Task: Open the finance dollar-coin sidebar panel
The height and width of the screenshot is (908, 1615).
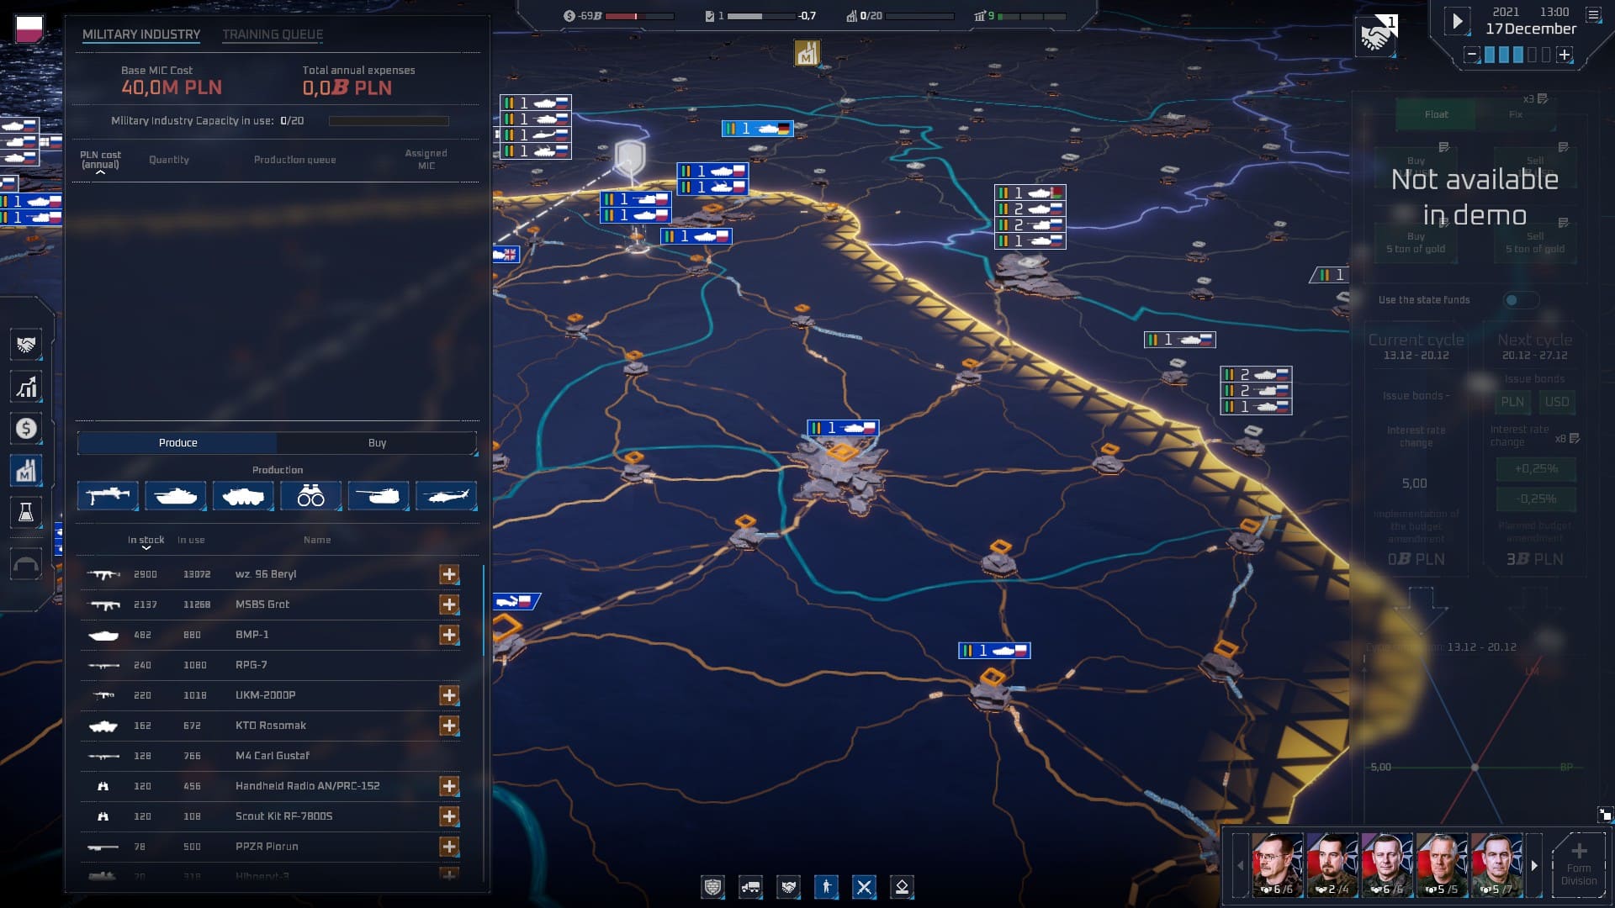Action: pos(26,429)
